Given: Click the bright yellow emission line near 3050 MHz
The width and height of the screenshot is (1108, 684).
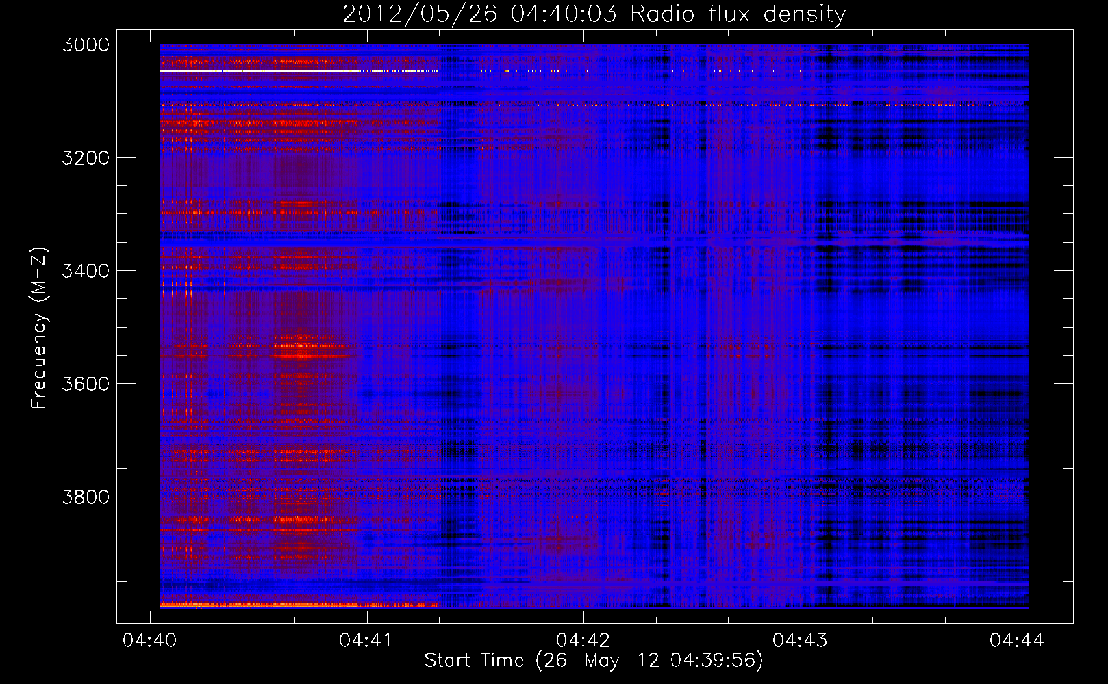Looking at the screenshot, I should 299,70.
